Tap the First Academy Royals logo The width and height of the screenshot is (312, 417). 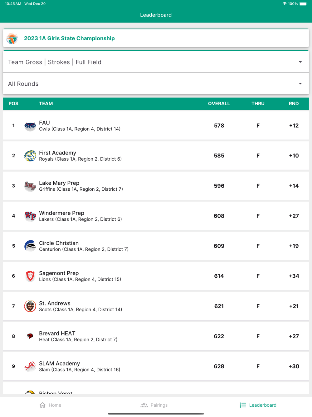pos(30,156)
